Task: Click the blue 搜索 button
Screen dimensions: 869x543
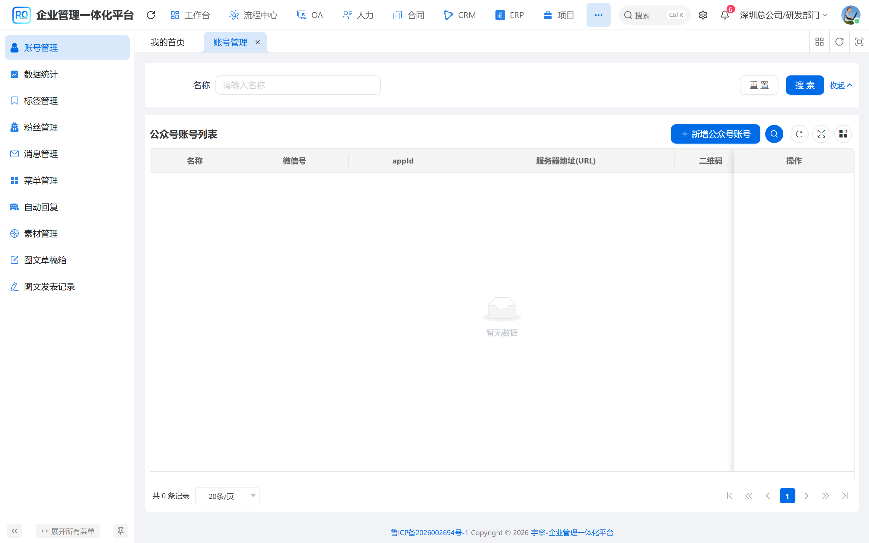Action: [805, 85]
